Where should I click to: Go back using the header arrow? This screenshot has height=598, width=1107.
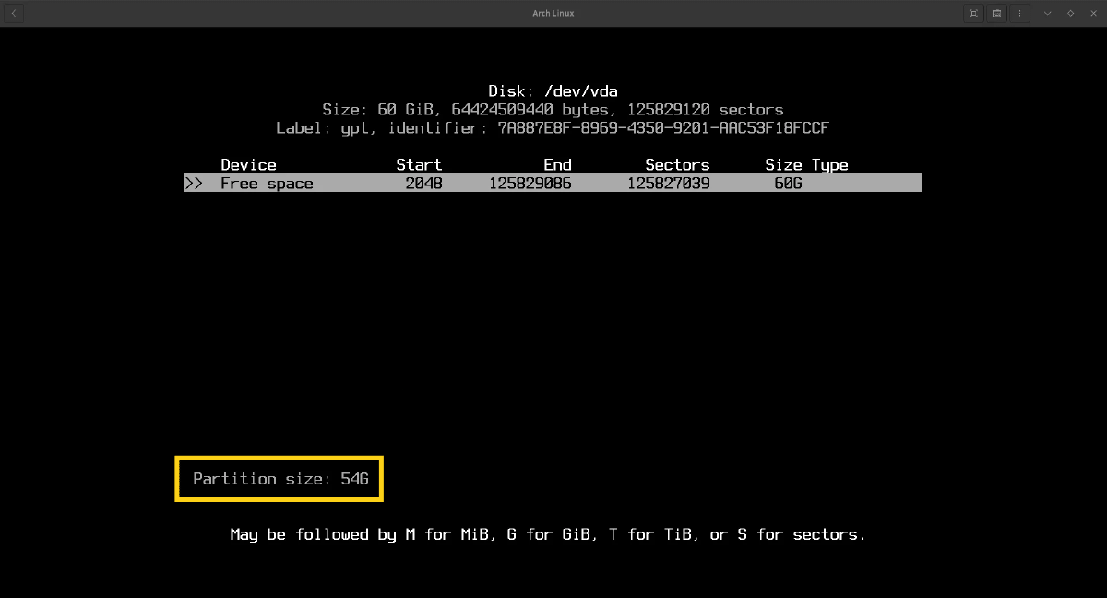tap(14, 13)
